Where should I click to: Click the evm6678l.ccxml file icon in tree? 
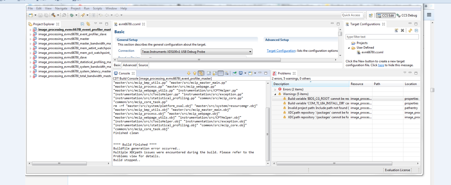click(x=359, y=52)
